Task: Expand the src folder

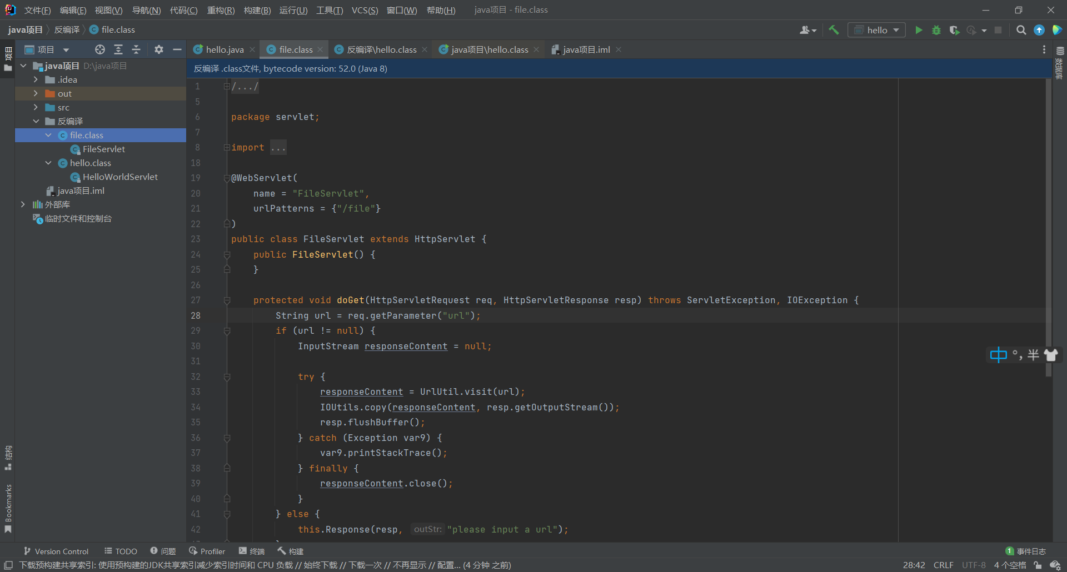Action: click(x=36, y=107)
